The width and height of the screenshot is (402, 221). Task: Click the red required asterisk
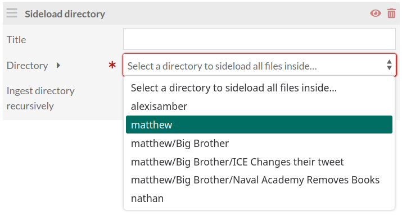[112, 65]
